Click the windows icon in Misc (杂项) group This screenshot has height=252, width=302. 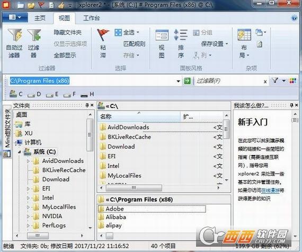pyautogui.click(x=259, y=32)
